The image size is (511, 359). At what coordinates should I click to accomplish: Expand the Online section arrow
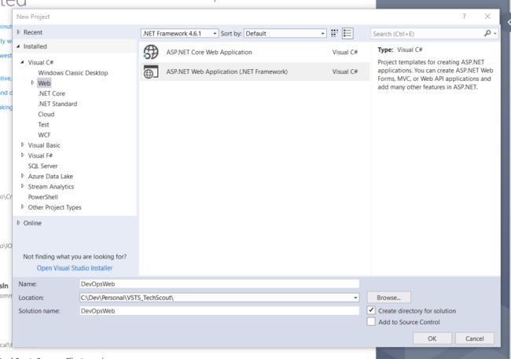[18, 223]
